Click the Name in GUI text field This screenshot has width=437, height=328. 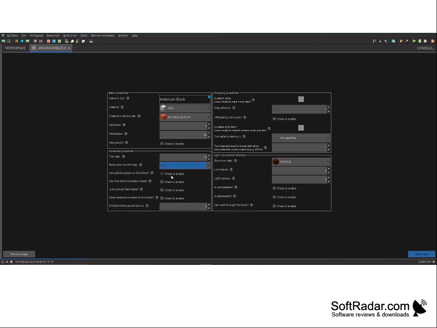point(185,99)
